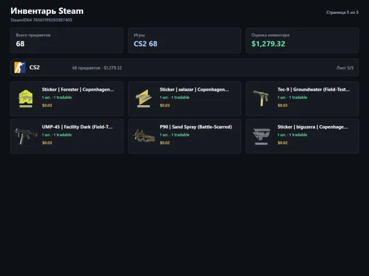Click the Оценка инвентаря label
This screenshot has width=369, height=276.
click(270, 35)
